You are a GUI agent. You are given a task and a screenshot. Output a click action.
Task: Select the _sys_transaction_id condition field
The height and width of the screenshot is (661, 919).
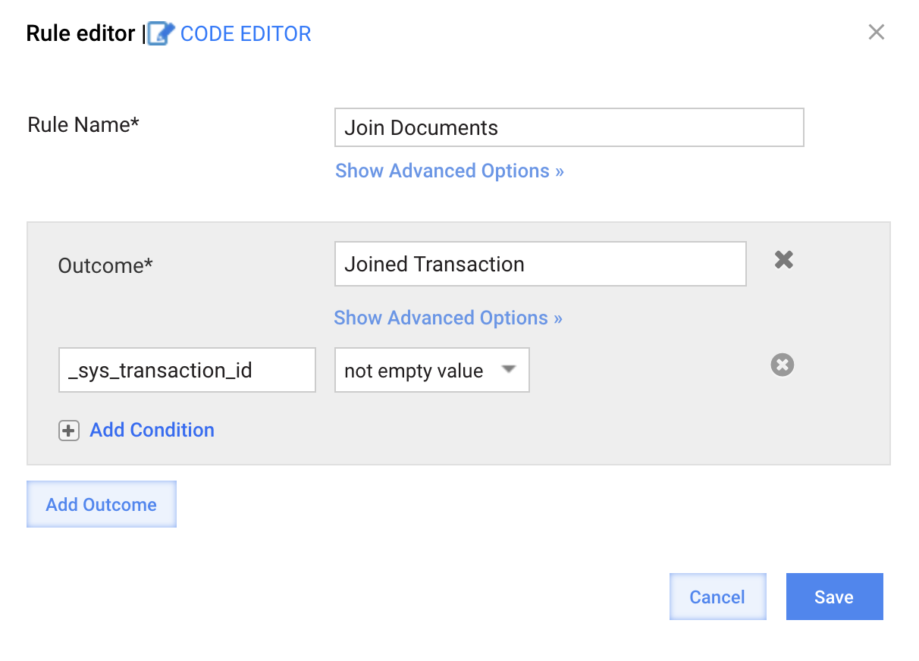(x=187, y=370)
